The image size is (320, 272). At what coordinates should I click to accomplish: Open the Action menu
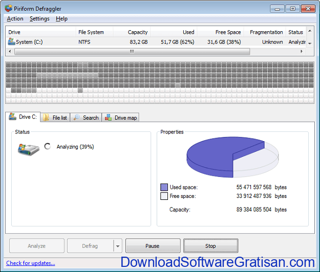point(15,19)
